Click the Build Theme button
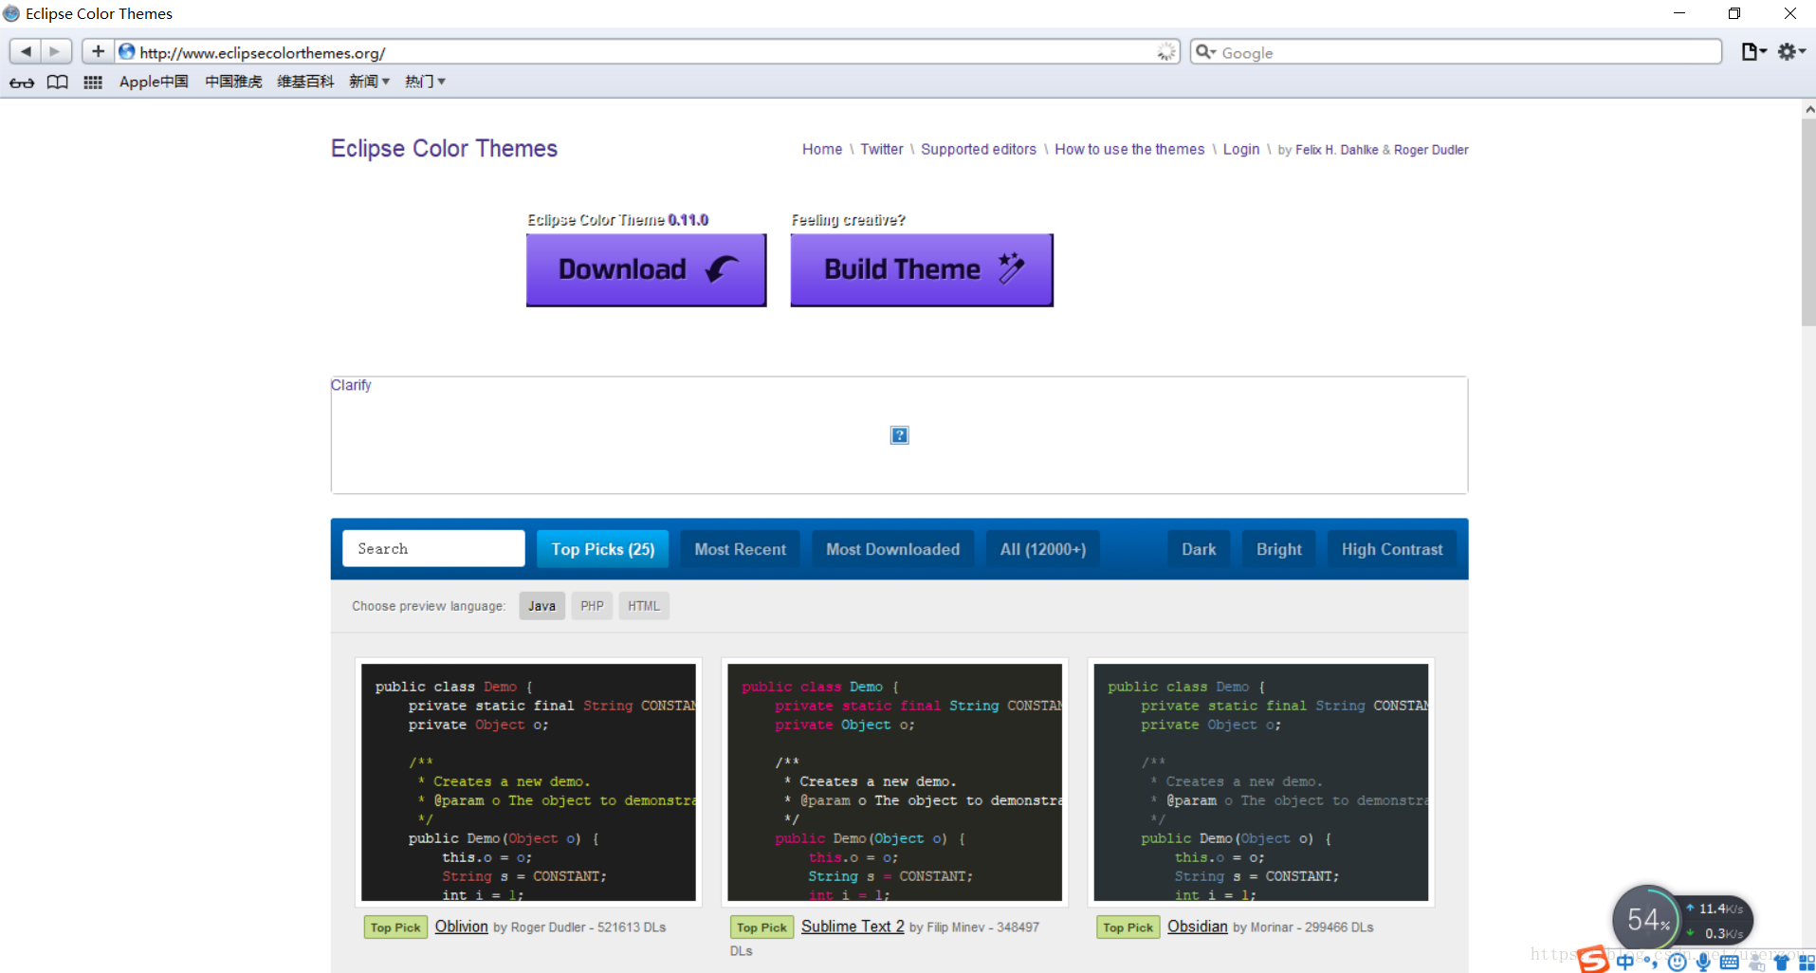This screenshot has width=1816, height=973. tap(922, 269)
